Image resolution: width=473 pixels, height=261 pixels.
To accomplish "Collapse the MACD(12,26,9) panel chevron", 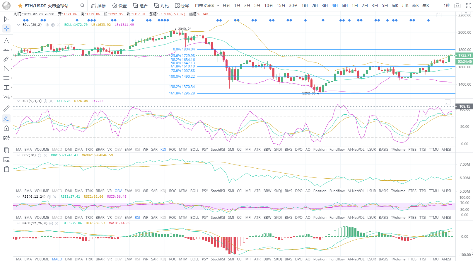I will tap(18, 223).
